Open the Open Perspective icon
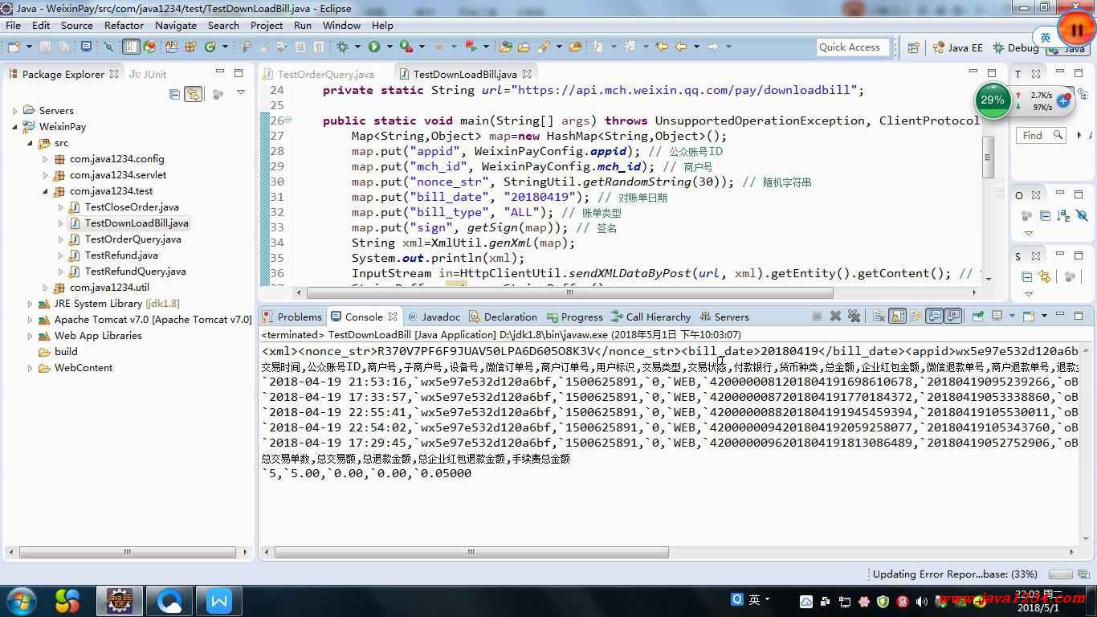Screen dimensions: 1097x617 pyautogui.click(x=913, y=47)
